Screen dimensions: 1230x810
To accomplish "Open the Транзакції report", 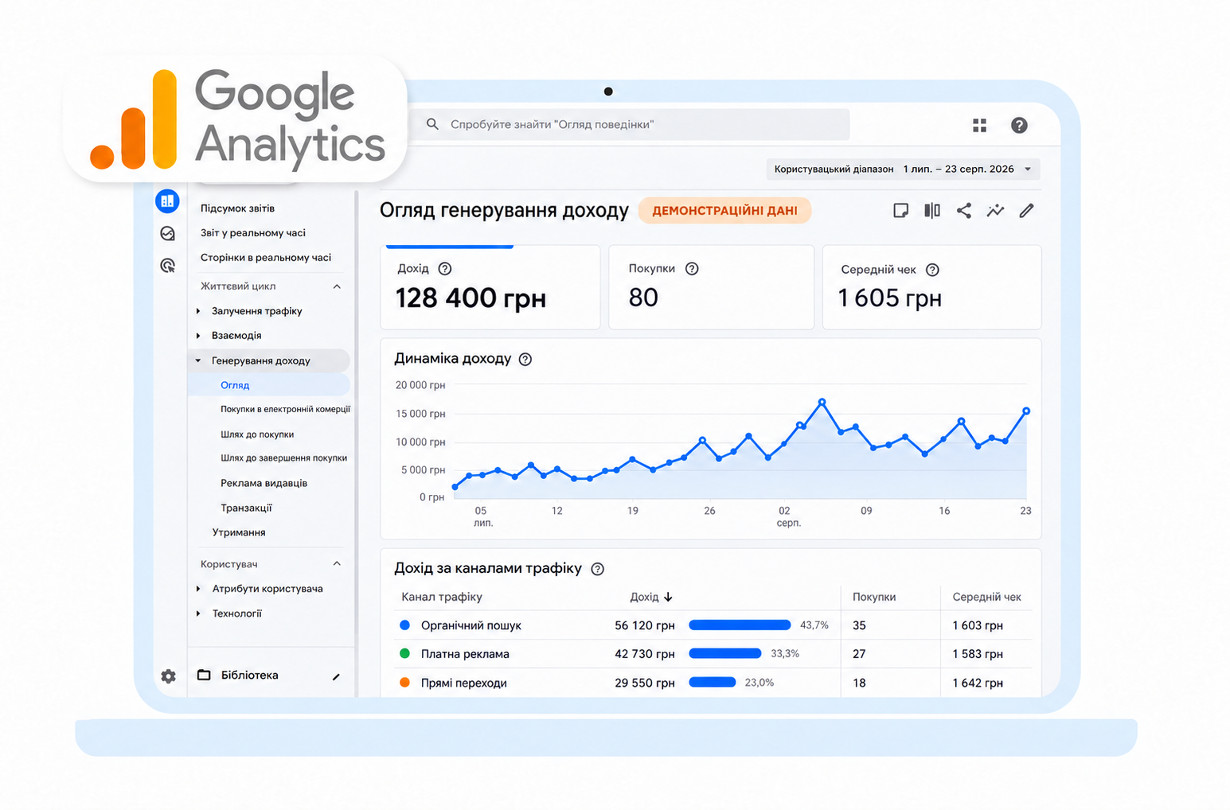I will pos(246,508).
